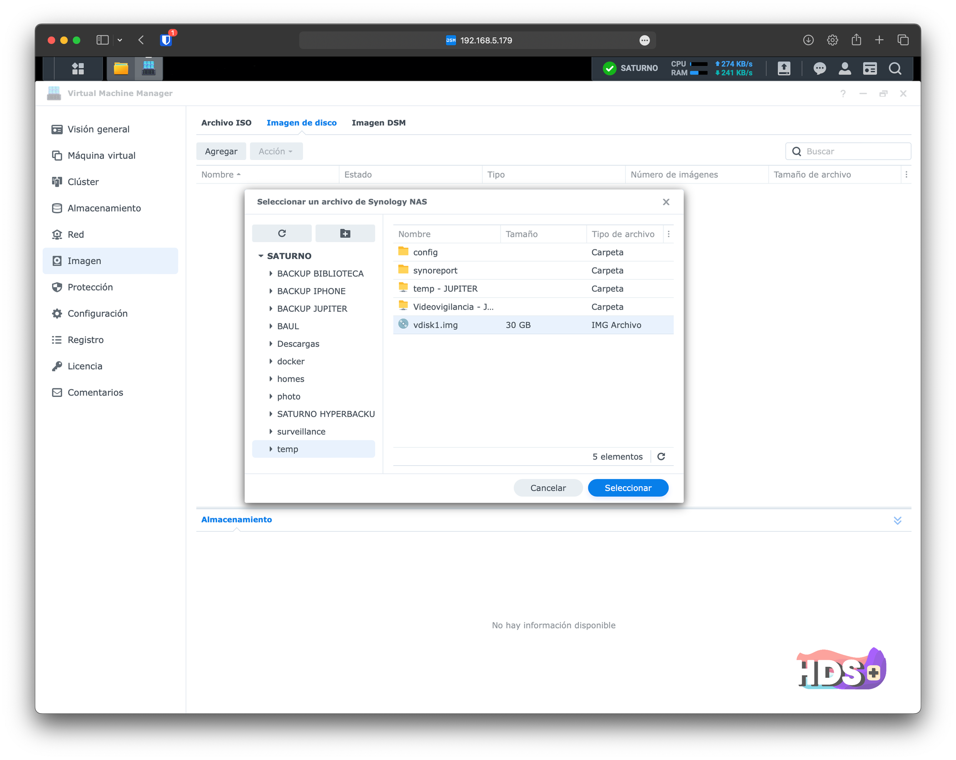Show Safari downloads list
Screen dimensions: 956x760
(x=808, y=40)
